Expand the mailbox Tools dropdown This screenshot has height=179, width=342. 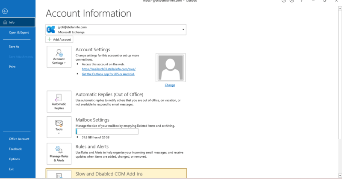pyautogui.click(x=59, y=127)
